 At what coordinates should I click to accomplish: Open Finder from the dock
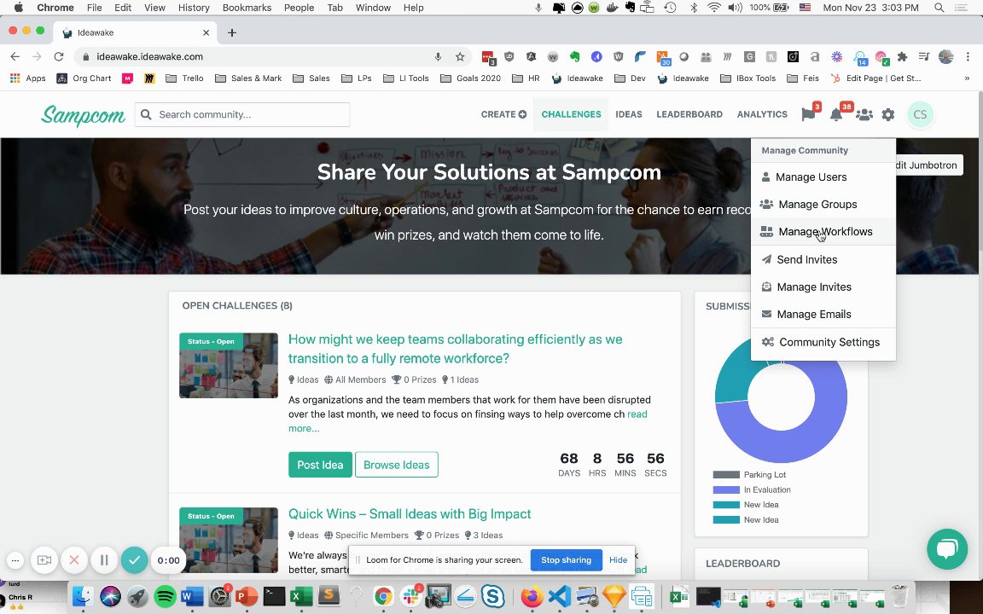point(82,596)
